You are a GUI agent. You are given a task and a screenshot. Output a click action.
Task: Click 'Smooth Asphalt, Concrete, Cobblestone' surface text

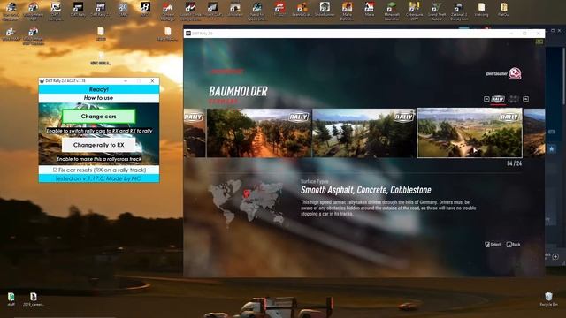366,190
